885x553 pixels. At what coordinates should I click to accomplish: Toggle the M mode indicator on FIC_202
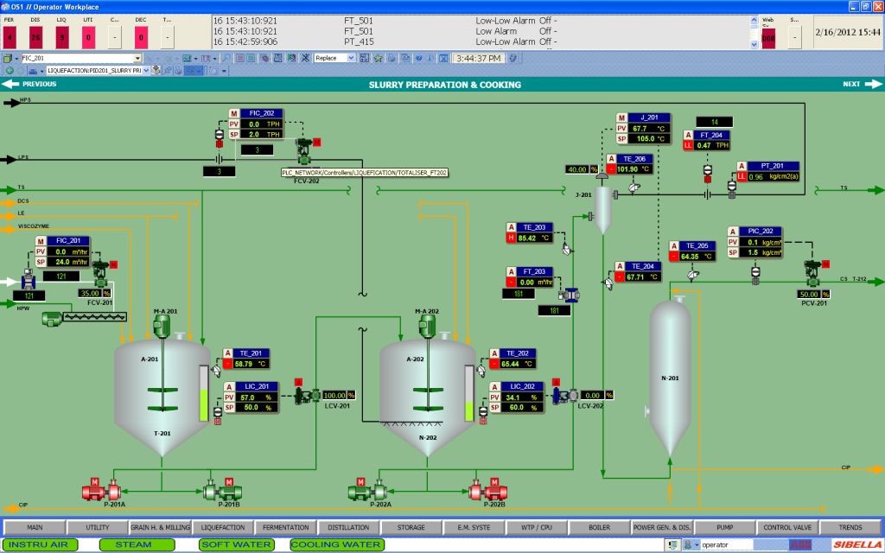click(233, 113)
